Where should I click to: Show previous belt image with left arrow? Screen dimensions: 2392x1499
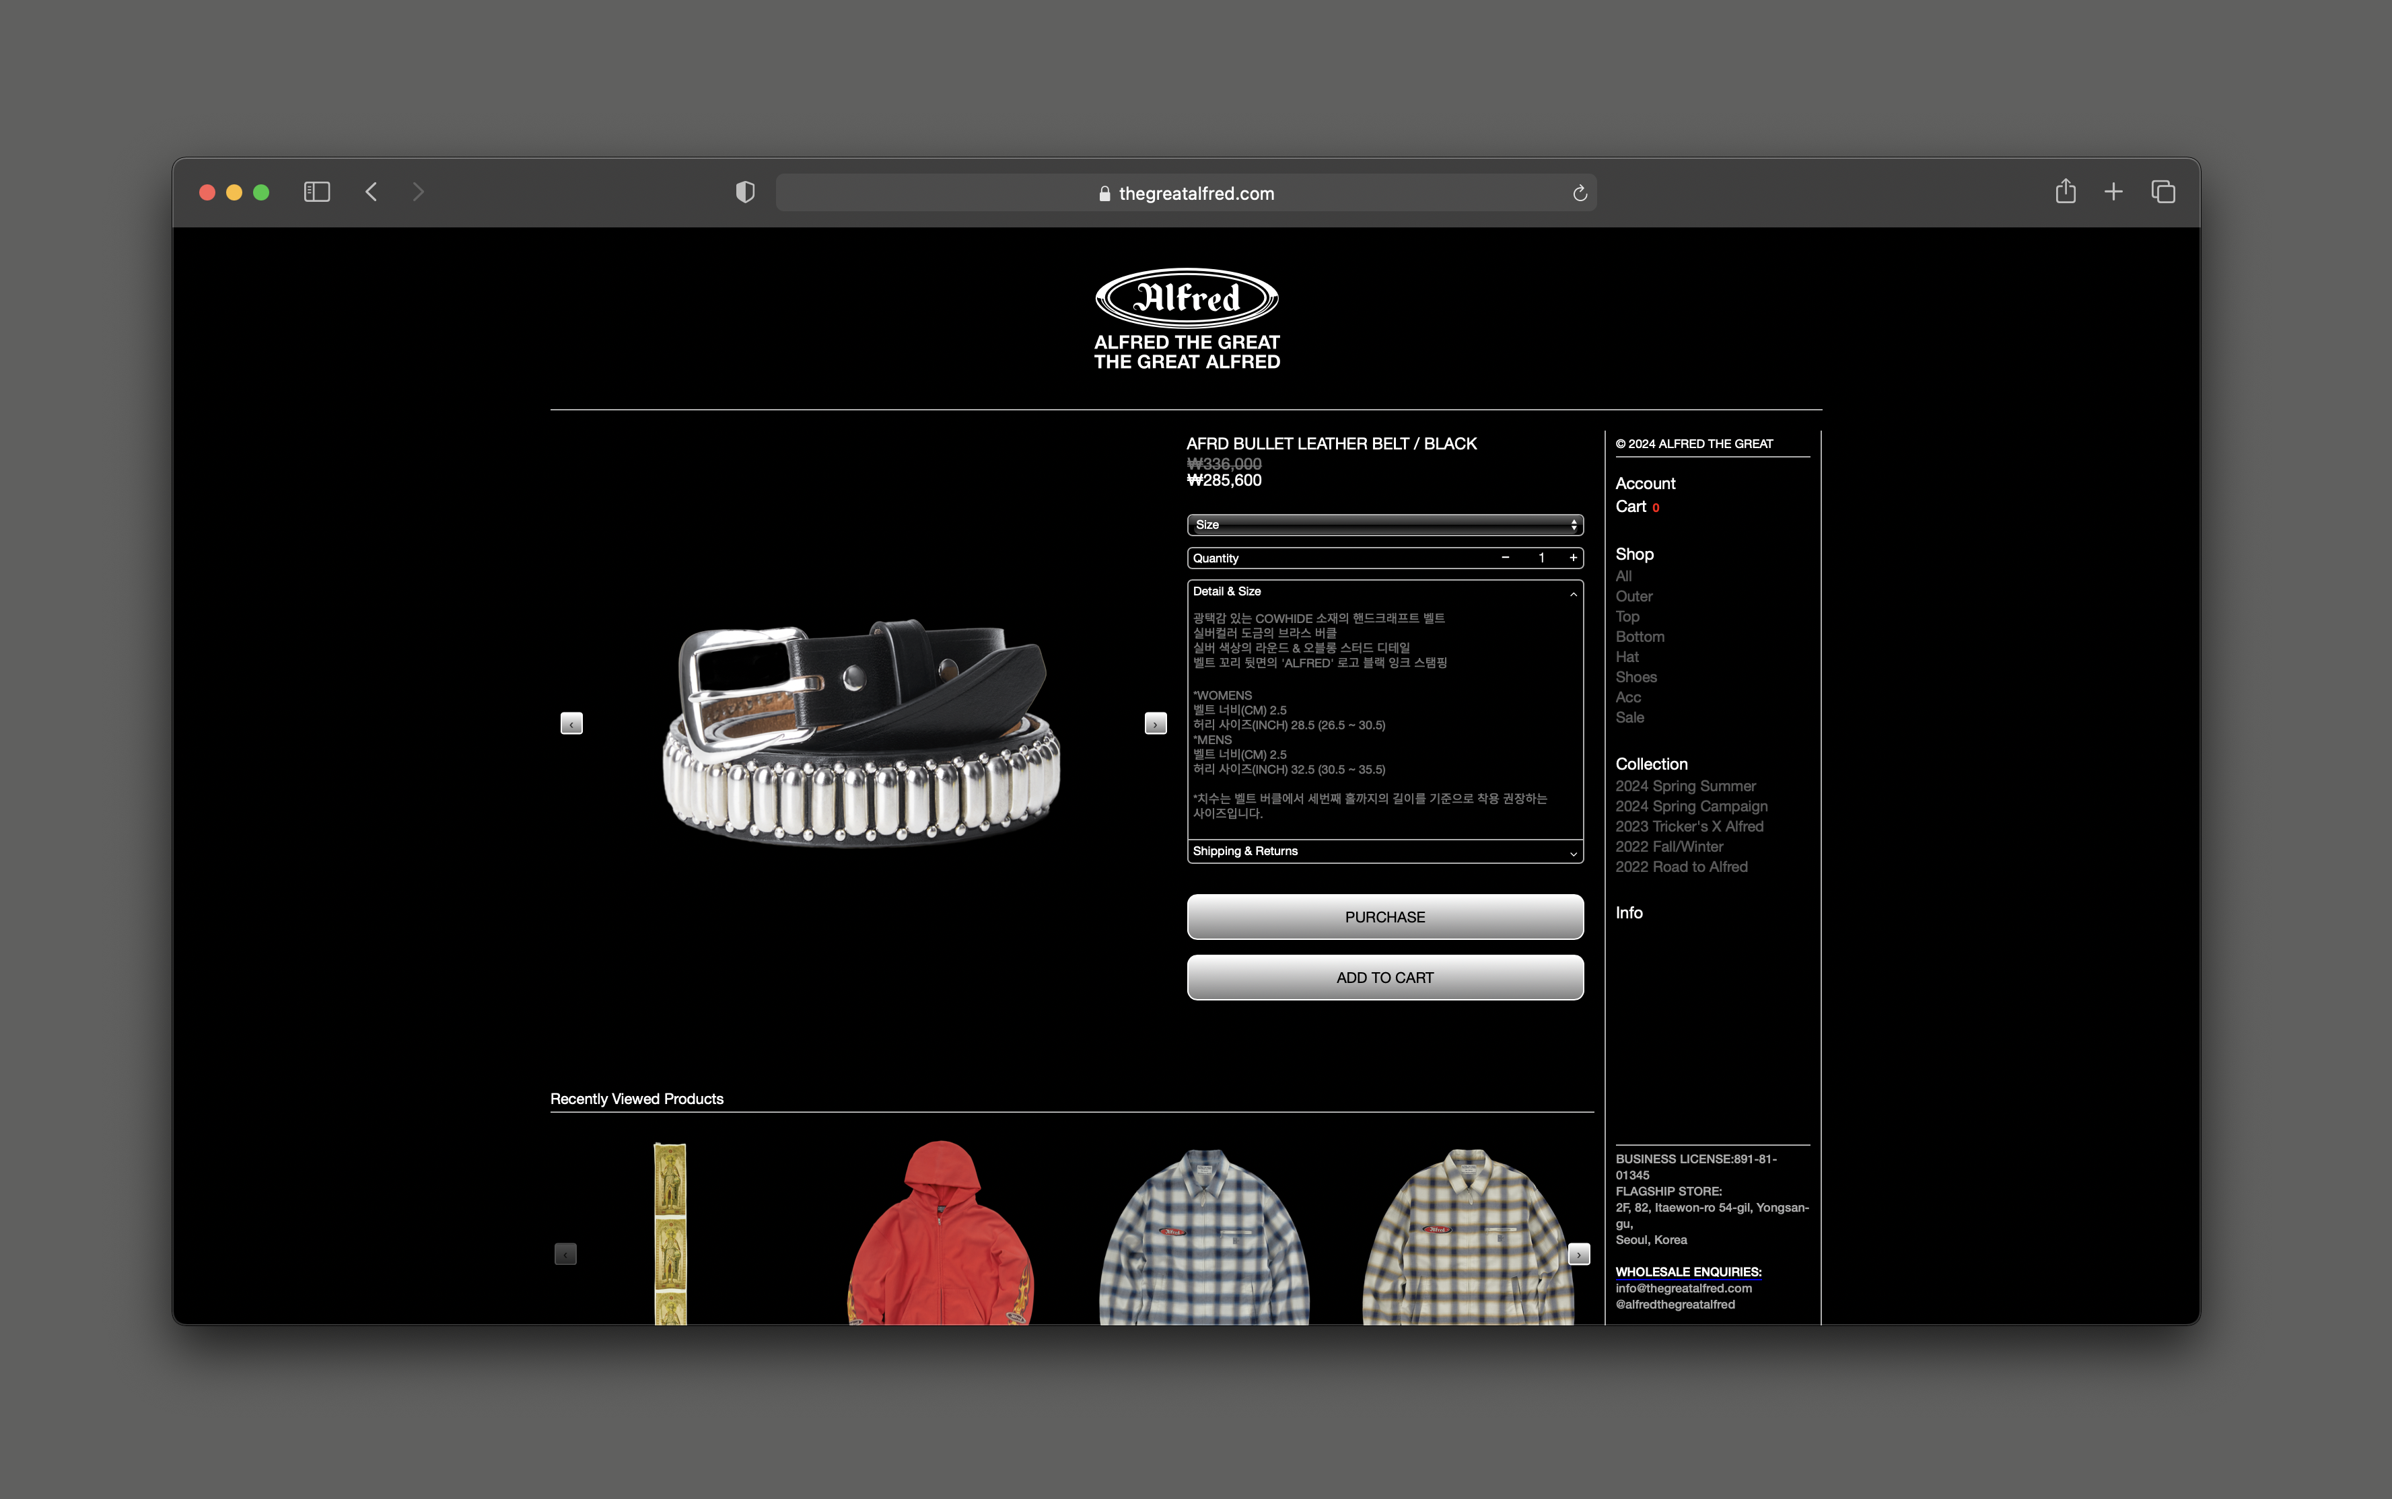571,724
